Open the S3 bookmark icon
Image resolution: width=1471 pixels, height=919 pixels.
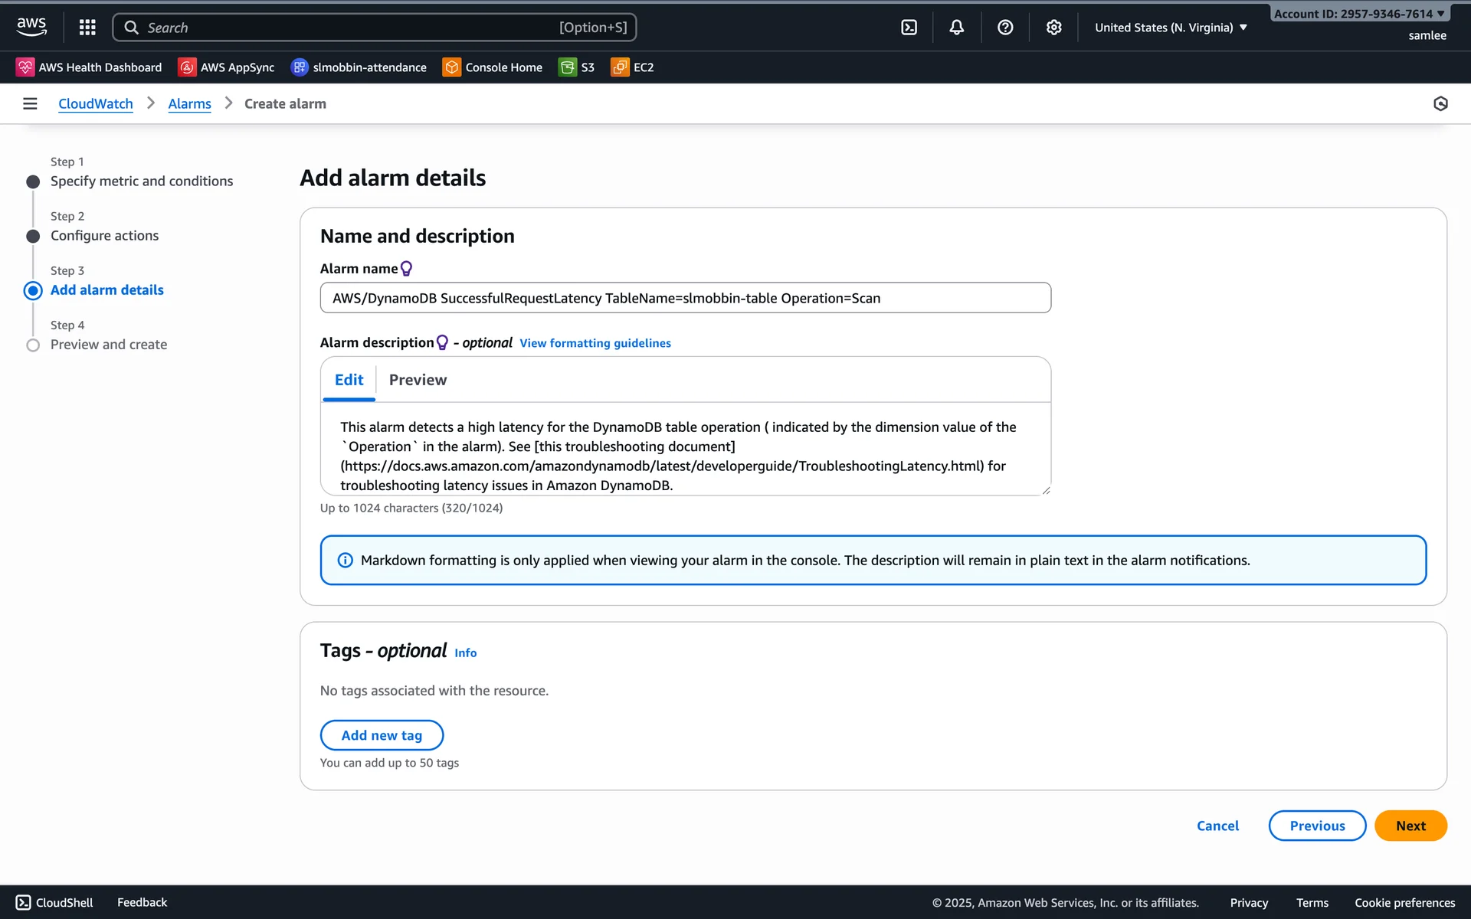pos(567,67)
